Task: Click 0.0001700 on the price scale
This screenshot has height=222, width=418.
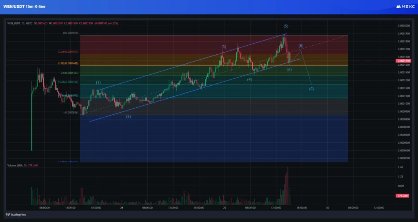Action: (404, 49)
